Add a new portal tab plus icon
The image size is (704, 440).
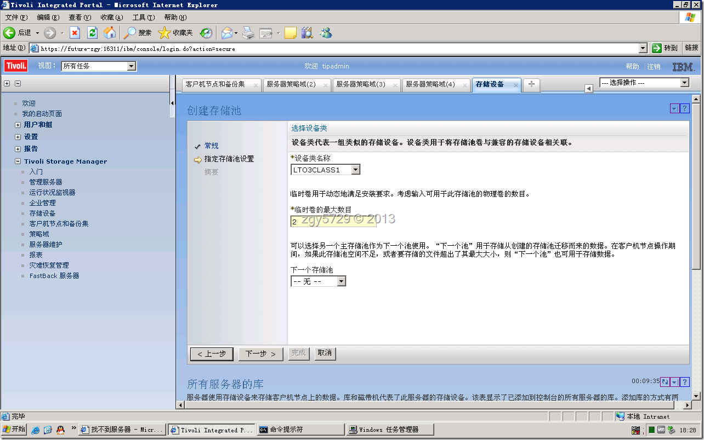[531, 84]
